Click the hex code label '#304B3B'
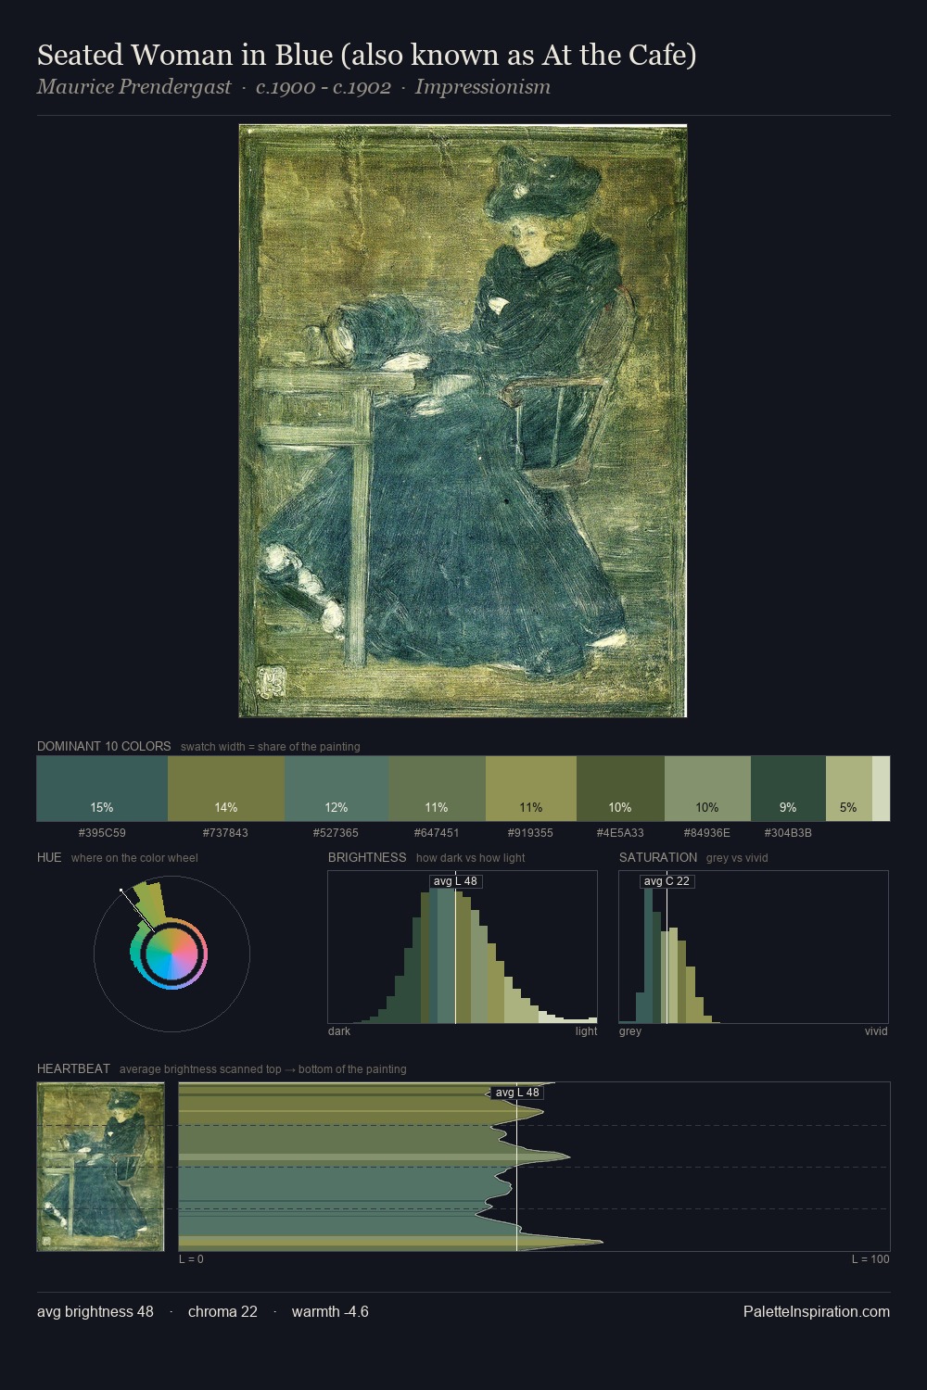Screen dimensions: 927x1390 788,833
